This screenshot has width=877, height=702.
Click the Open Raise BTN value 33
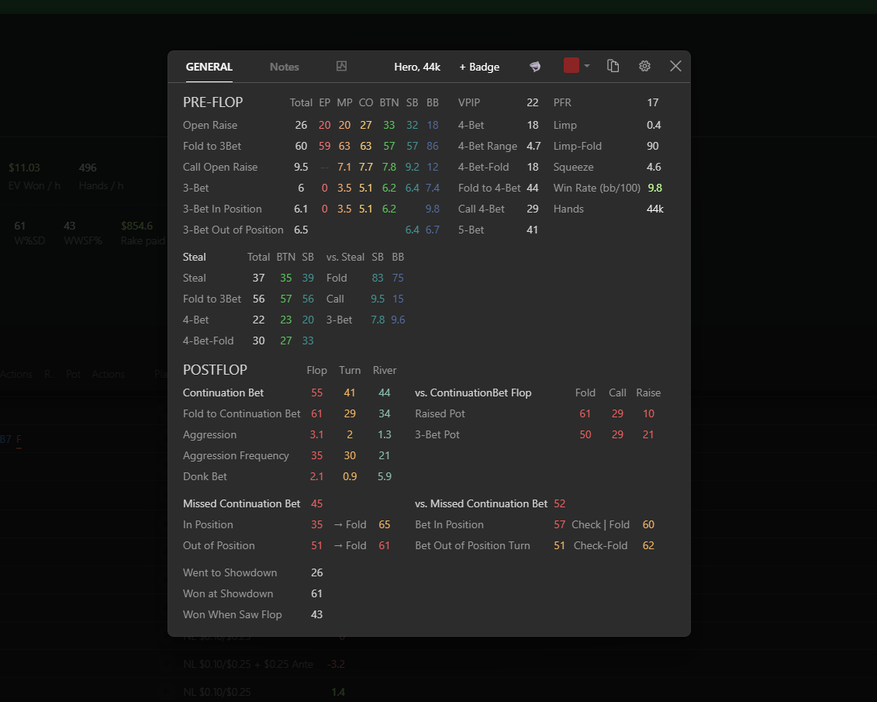pos(388,126)
